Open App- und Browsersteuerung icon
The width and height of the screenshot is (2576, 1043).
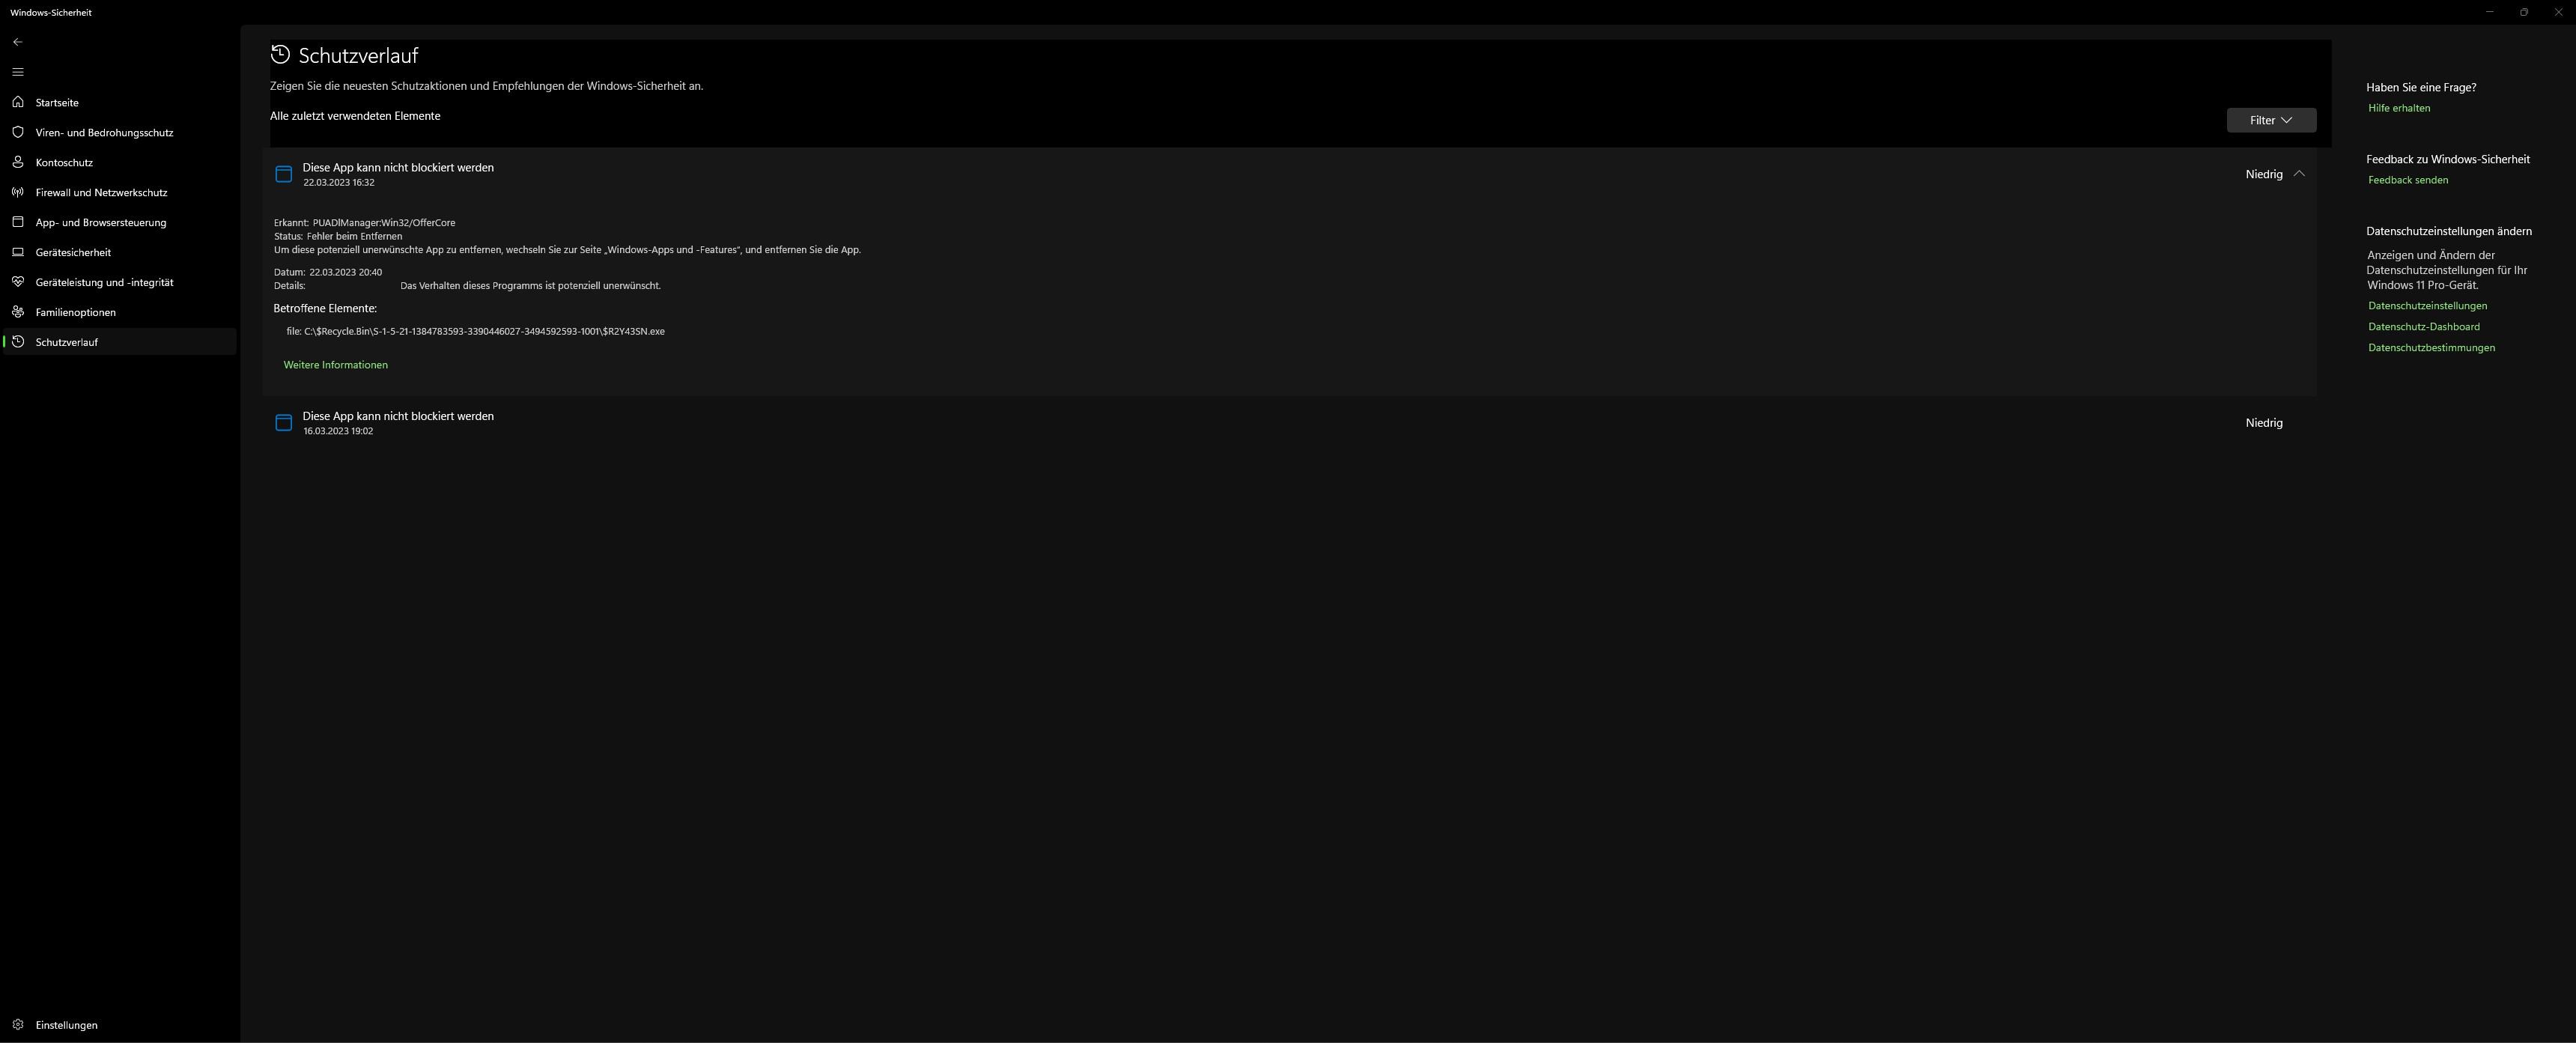tap(18, 222)
